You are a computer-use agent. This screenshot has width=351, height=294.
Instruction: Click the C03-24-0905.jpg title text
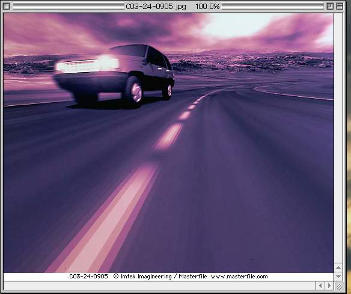click(x=156, y=7)
